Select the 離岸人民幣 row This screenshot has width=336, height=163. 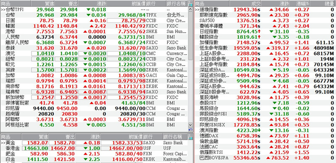point(94,43)
